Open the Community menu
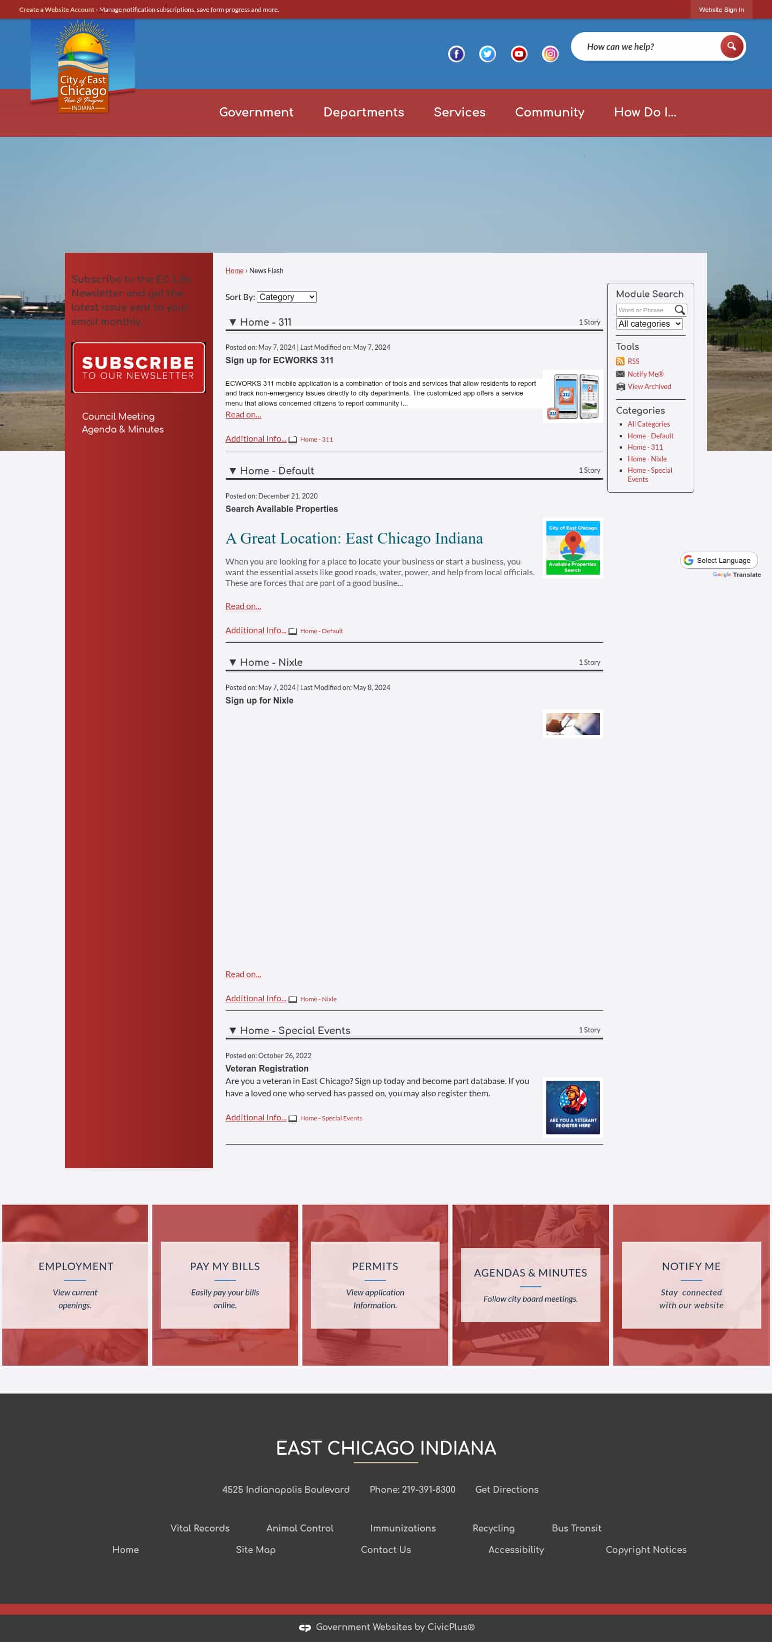Image resolution: width=772 pixels, height=1642 pixels. pyautogui.click(x=550, y=112)
